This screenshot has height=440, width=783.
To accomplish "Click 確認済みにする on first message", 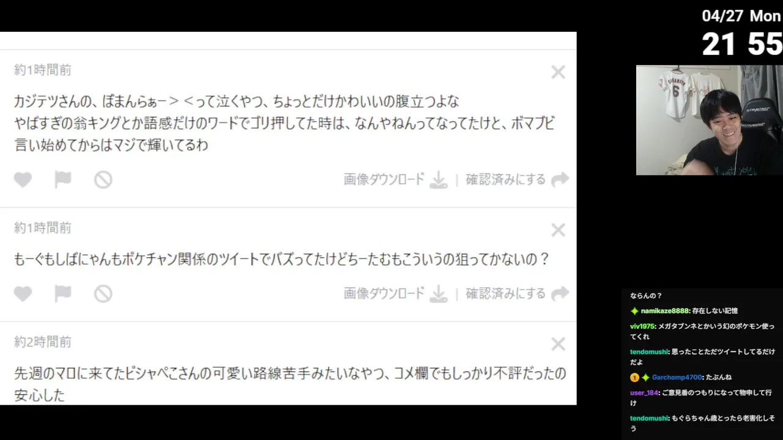I will 505,180.
